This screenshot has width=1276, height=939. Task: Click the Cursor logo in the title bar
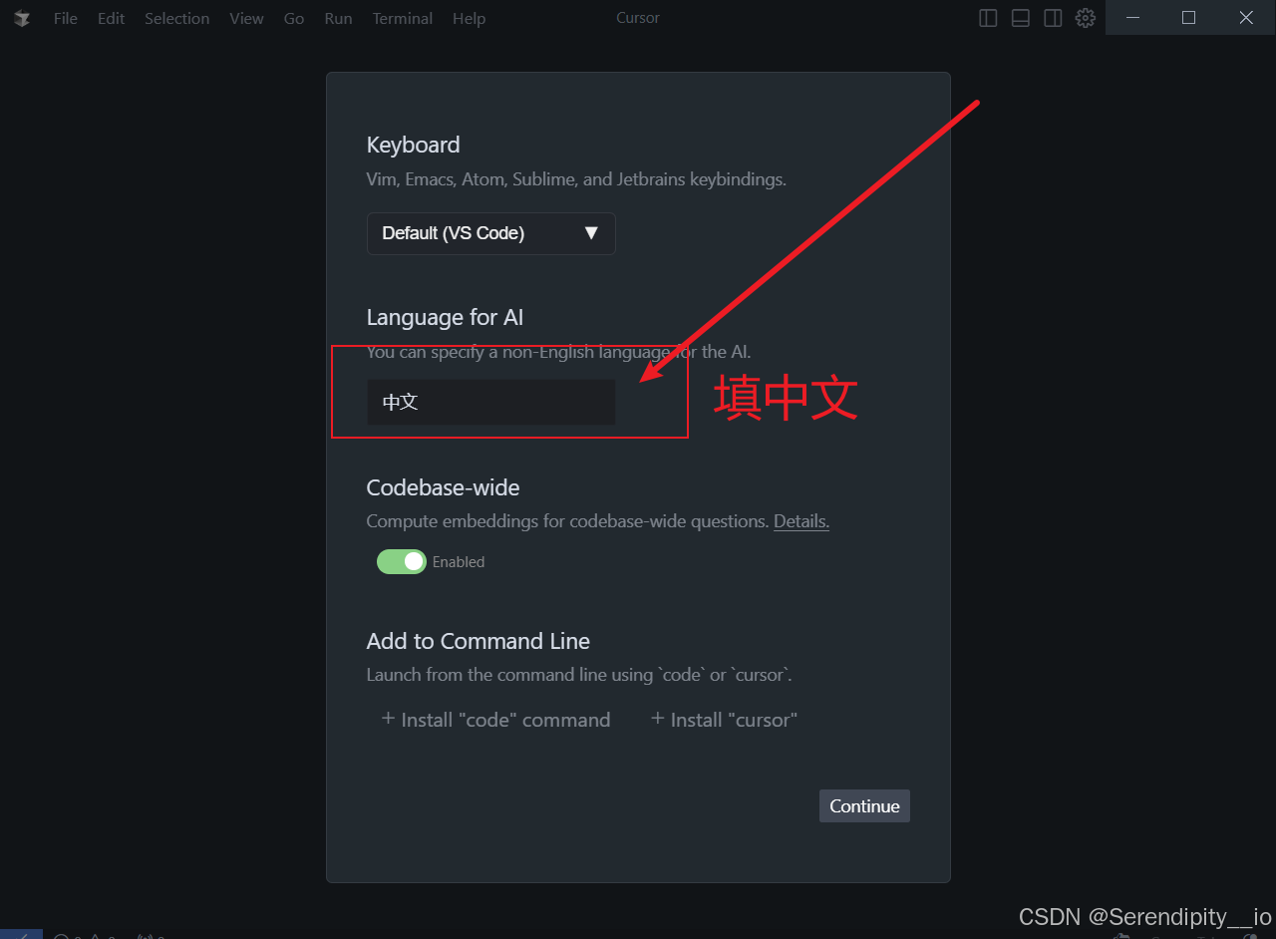coord(22,18)
